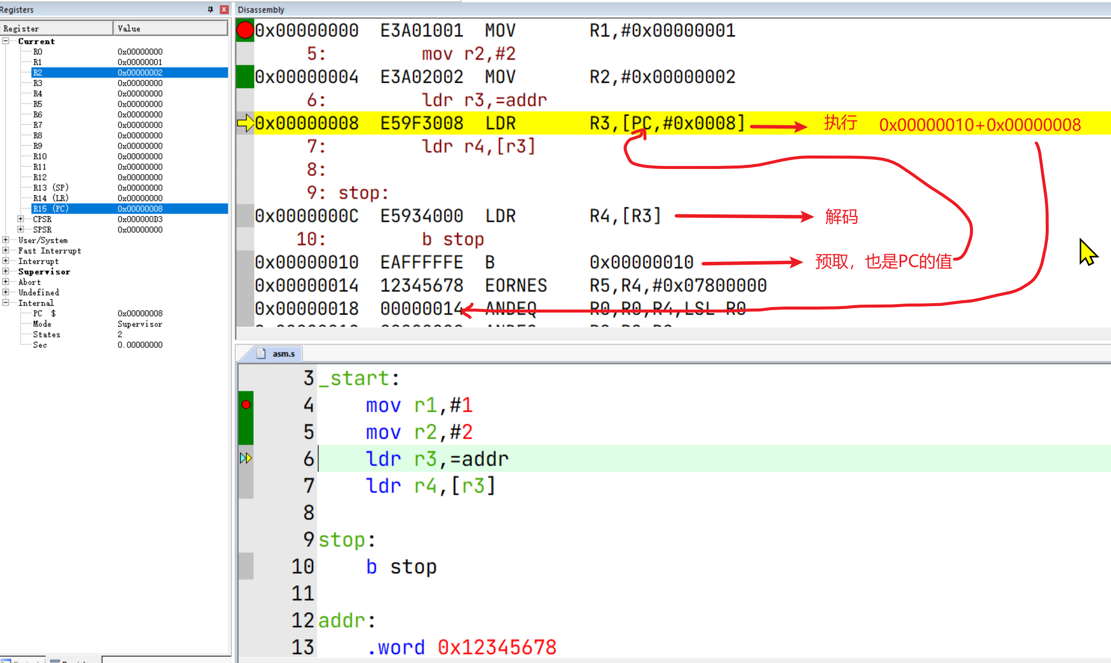This screenshot has width=1111, height=663.
Task: Expand the User/System register group
Action: 5,240
